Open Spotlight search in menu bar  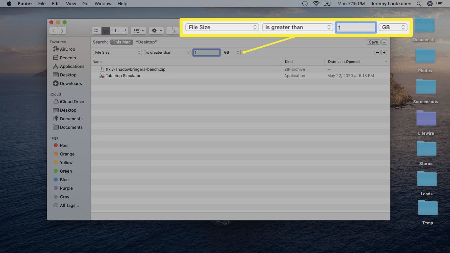(x=419, y=4)
